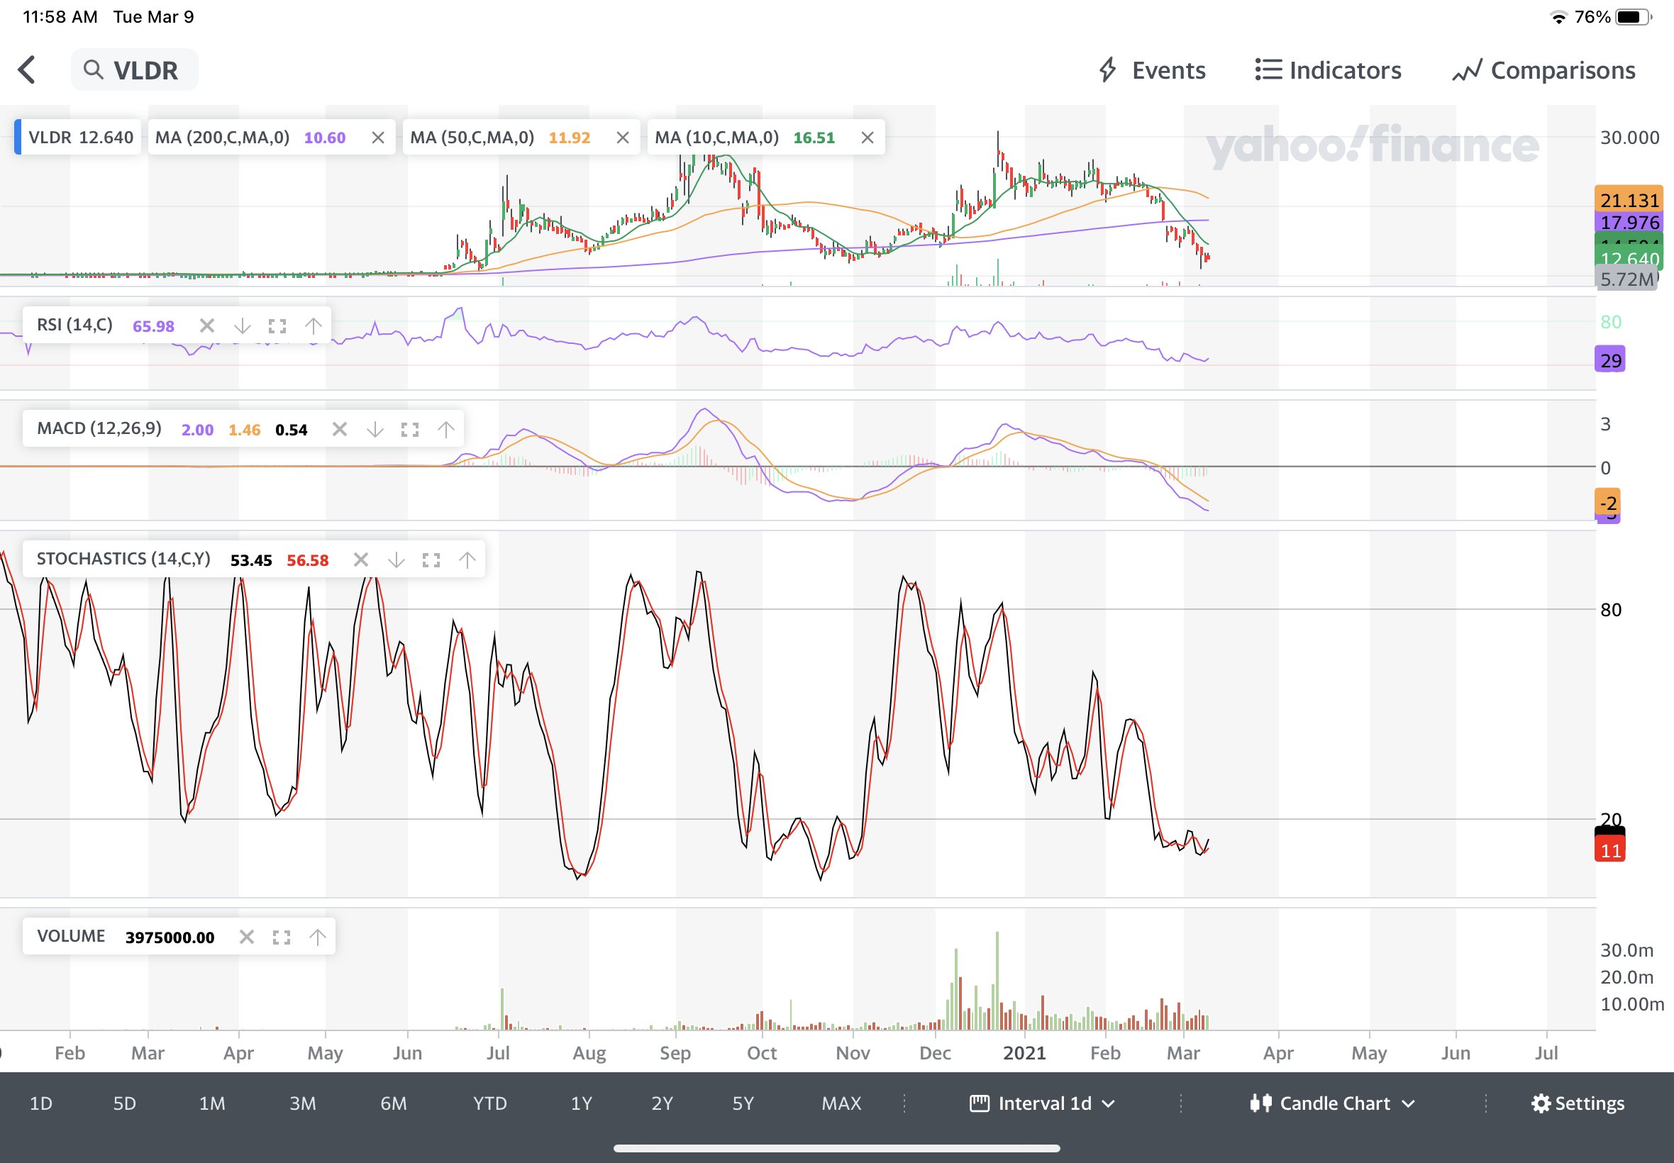The height and width of the screenshot is (1163, 1674).
Task: Close the Volume panel
Action: pos(246,937)
